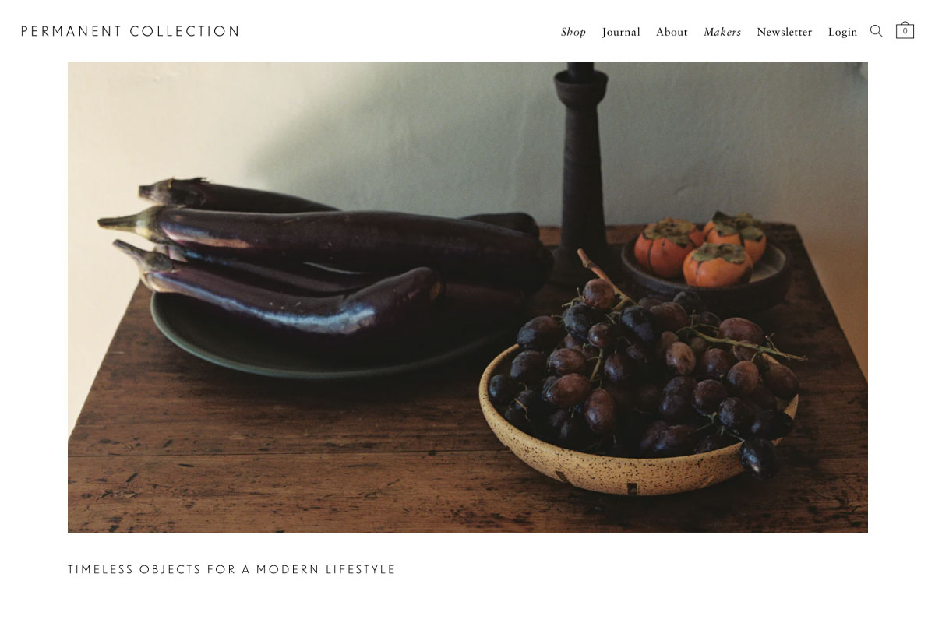The width and height of the screenshot is (935, 623).
Task: Click the persimmons in the small dish
Action: (x=700, y=245)
